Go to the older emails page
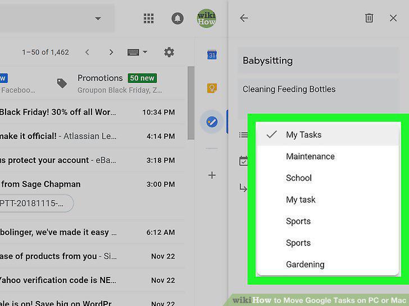This screenshot has width=409, height=306. [111, 52]
